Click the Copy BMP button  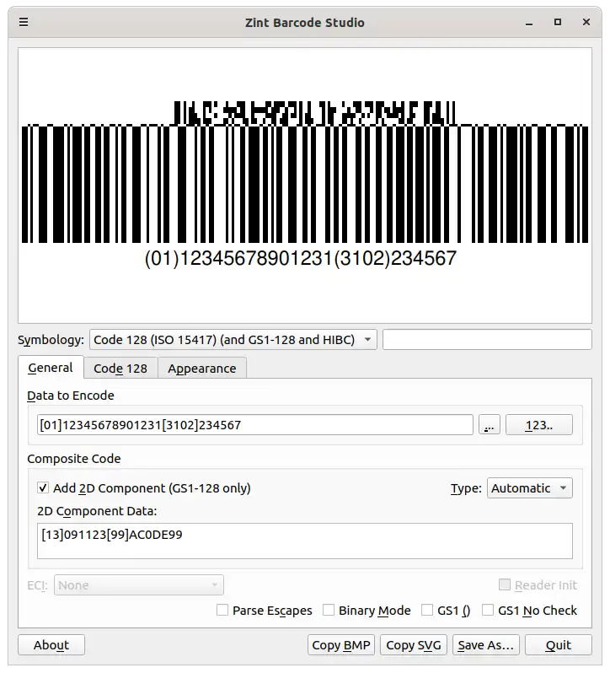pos(341,644)
